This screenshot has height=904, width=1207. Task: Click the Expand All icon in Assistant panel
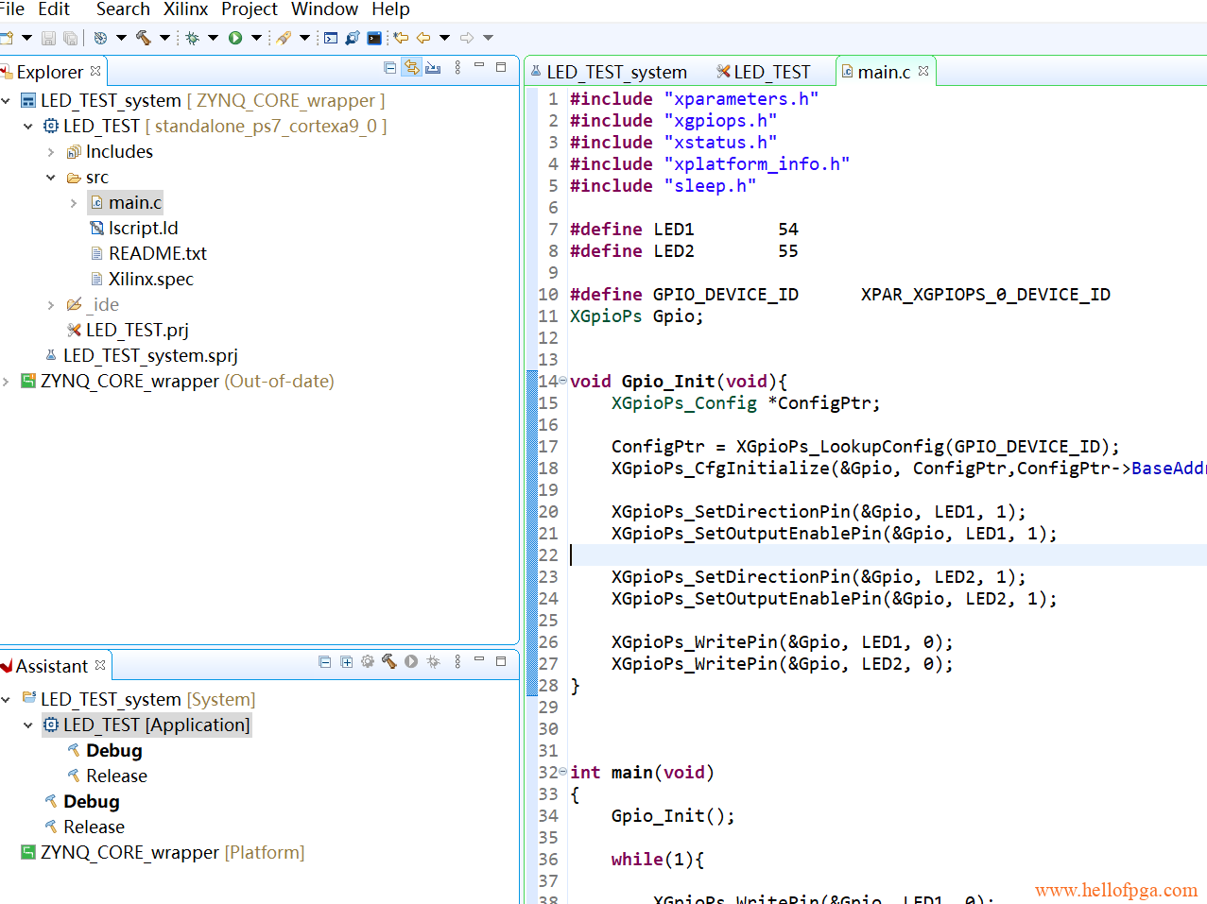coord(346,662)
